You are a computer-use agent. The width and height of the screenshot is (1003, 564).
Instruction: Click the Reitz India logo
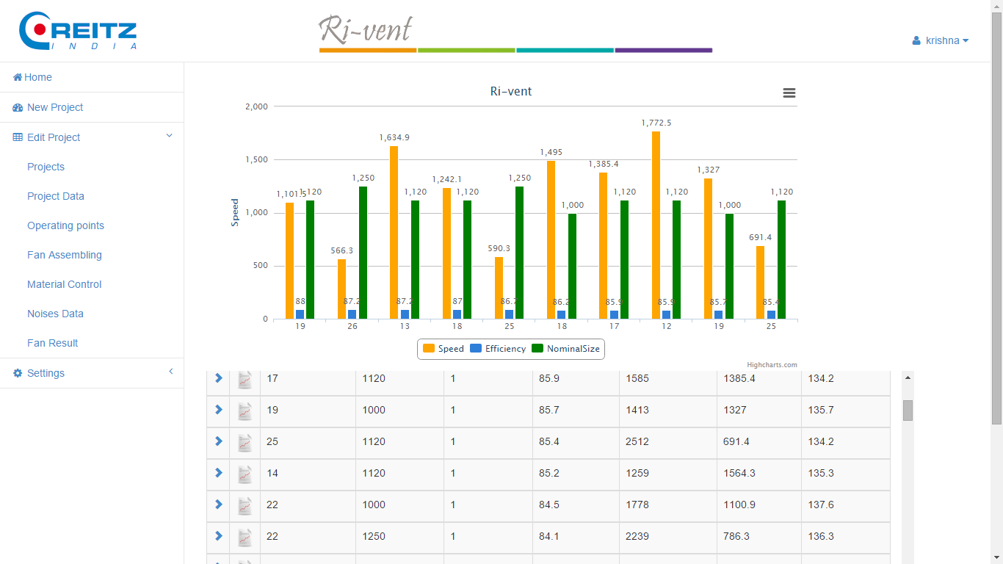79,31
